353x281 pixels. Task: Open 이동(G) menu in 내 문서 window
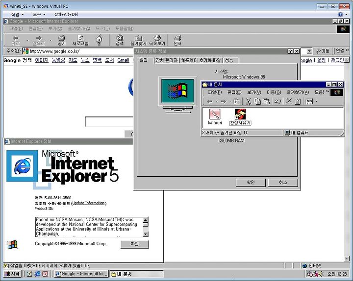coord(274,92)
